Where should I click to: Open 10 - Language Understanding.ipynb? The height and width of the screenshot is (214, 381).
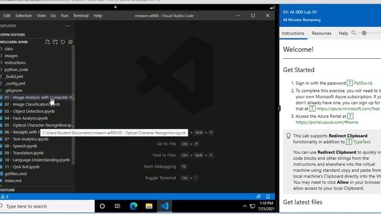pos(37,160)
